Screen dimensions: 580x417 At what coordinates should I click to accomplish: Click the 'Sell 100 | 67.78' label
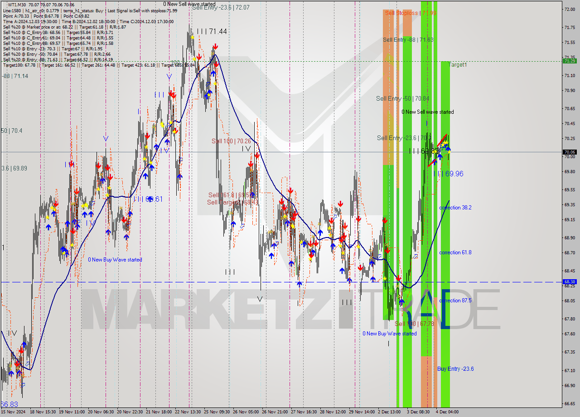tap(414, 324)
